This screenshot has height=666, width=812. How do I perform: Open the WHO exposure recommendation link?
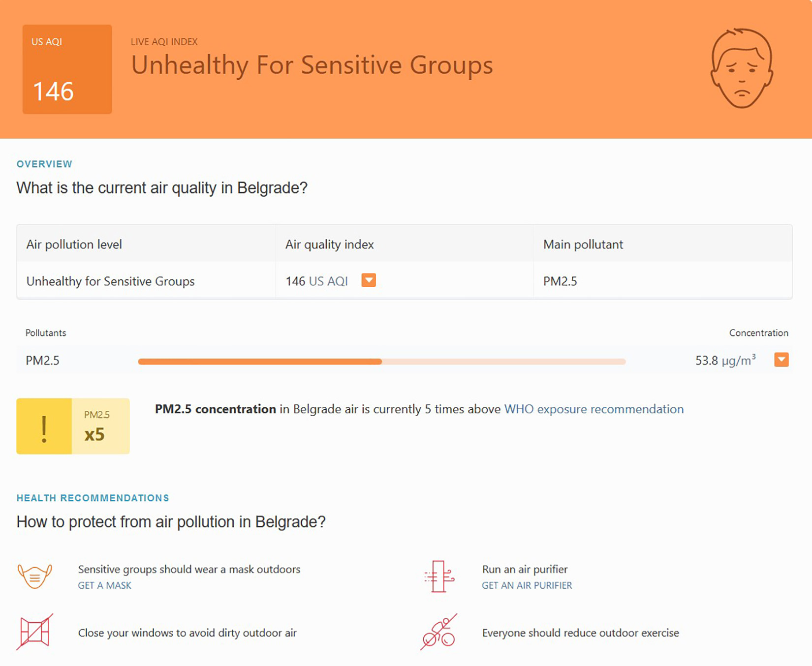point(593,409)
